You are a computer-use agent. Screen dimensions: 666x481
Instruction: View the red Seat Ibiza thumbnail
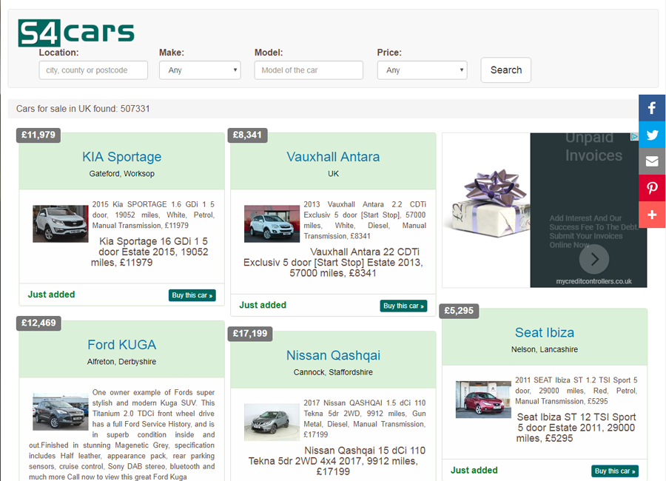tap(482, 400)
